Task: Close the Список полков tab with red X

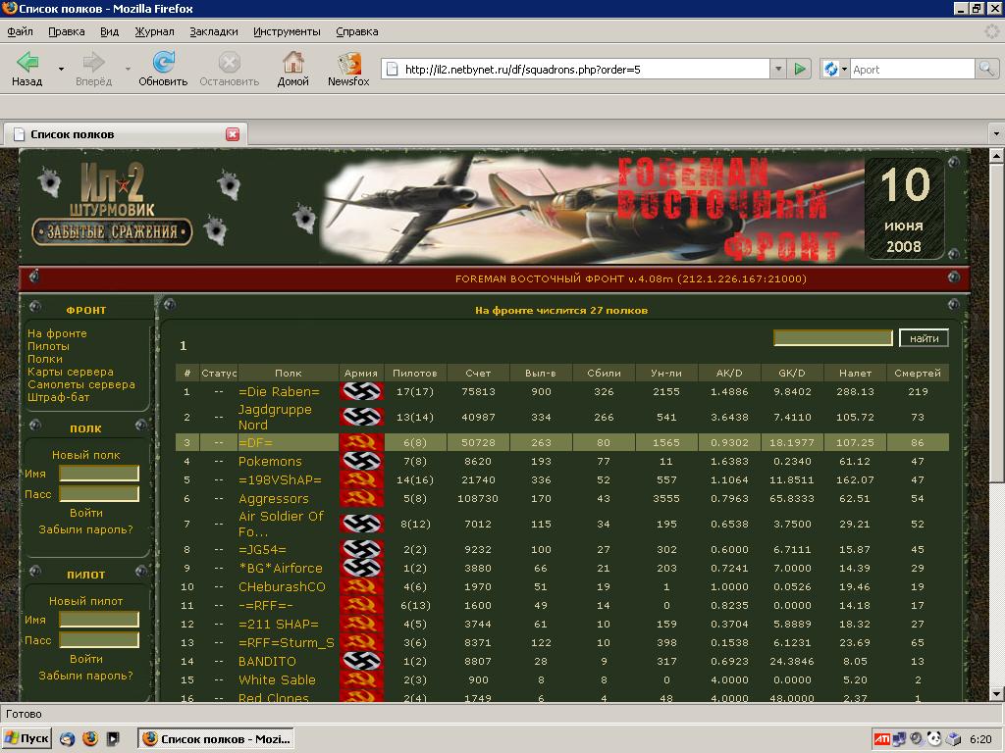Action: tap(233, 133)
